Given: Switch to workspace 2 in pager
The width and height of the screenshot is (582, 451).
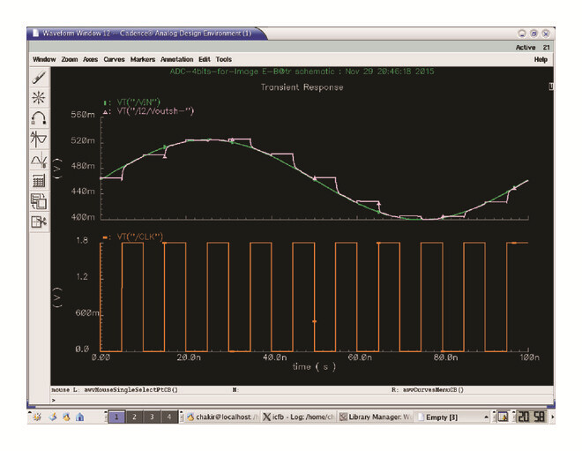Looking at the screenshot, I should tap(134, 417).
